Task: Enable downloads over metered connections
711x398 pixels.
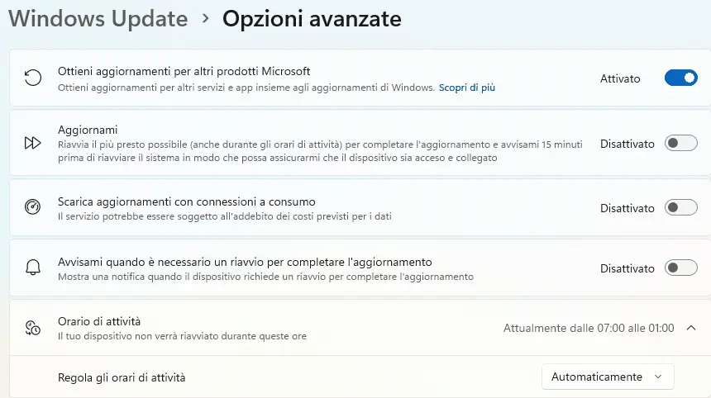Action: pyautogui.click(x=680, y=208)
